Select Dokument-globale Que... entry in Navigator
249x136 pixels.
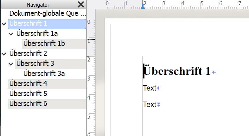pos(47,14)
